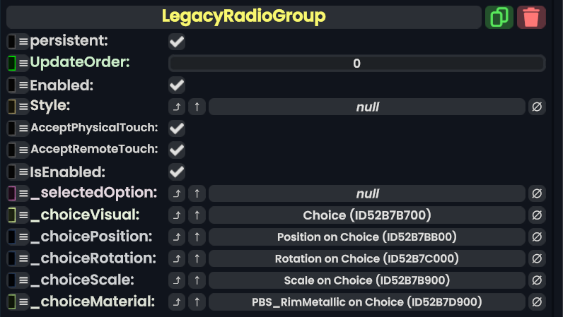Clear the _choiceScale reference with null icon
The image size is (563, 317).
pyautogui.click(x=537, y=280)
